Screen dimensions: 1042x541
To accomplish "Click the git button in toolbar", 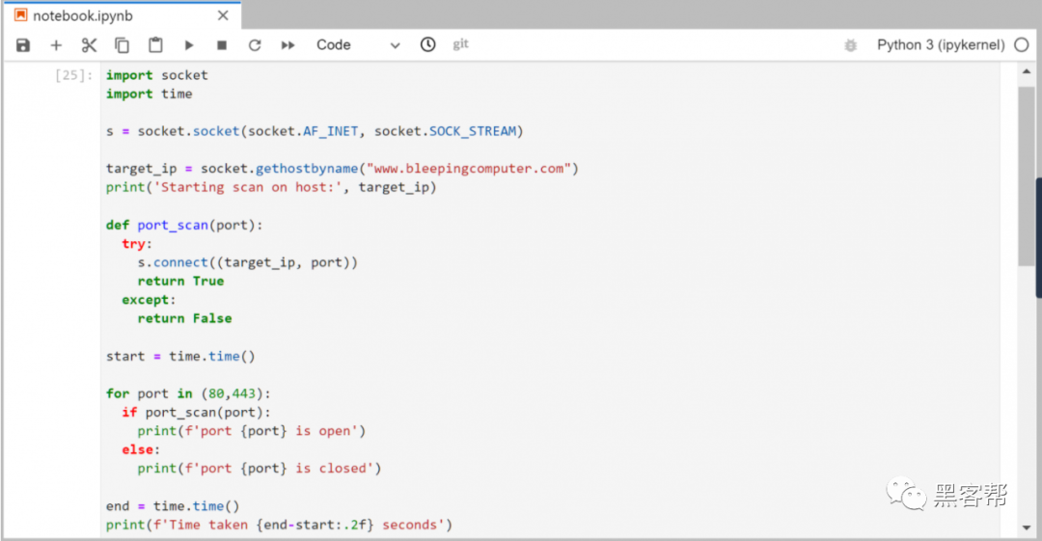I will (x=461, y=44).
